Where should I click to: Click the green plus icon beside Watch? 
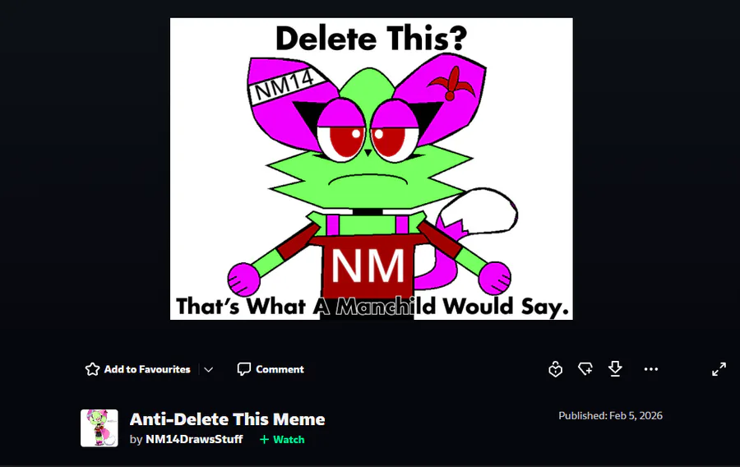(264, 439)
